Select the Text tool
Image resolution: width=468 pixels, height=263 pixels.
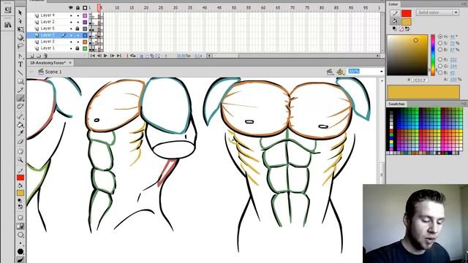(20, 64)
